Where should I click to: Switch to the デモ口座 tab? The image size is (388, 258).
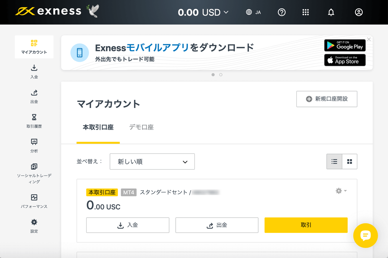pyautogui.click(x=141, y=127)
